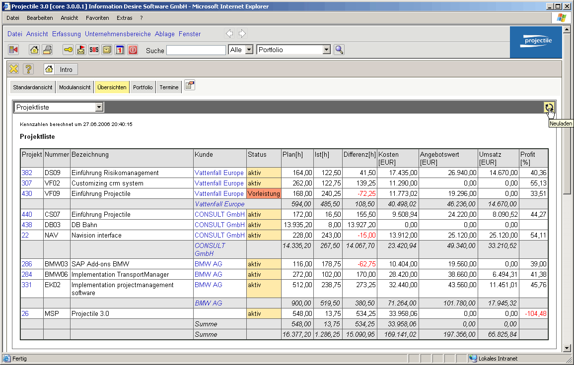Switch to the Termine tab

pos(169,87)
